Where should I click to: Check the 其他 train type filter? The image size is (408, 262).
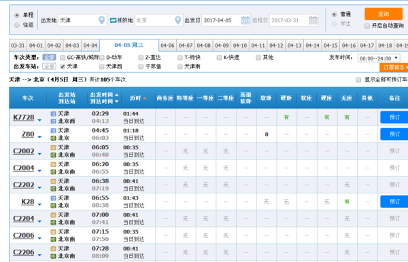[x=258, y=58]
